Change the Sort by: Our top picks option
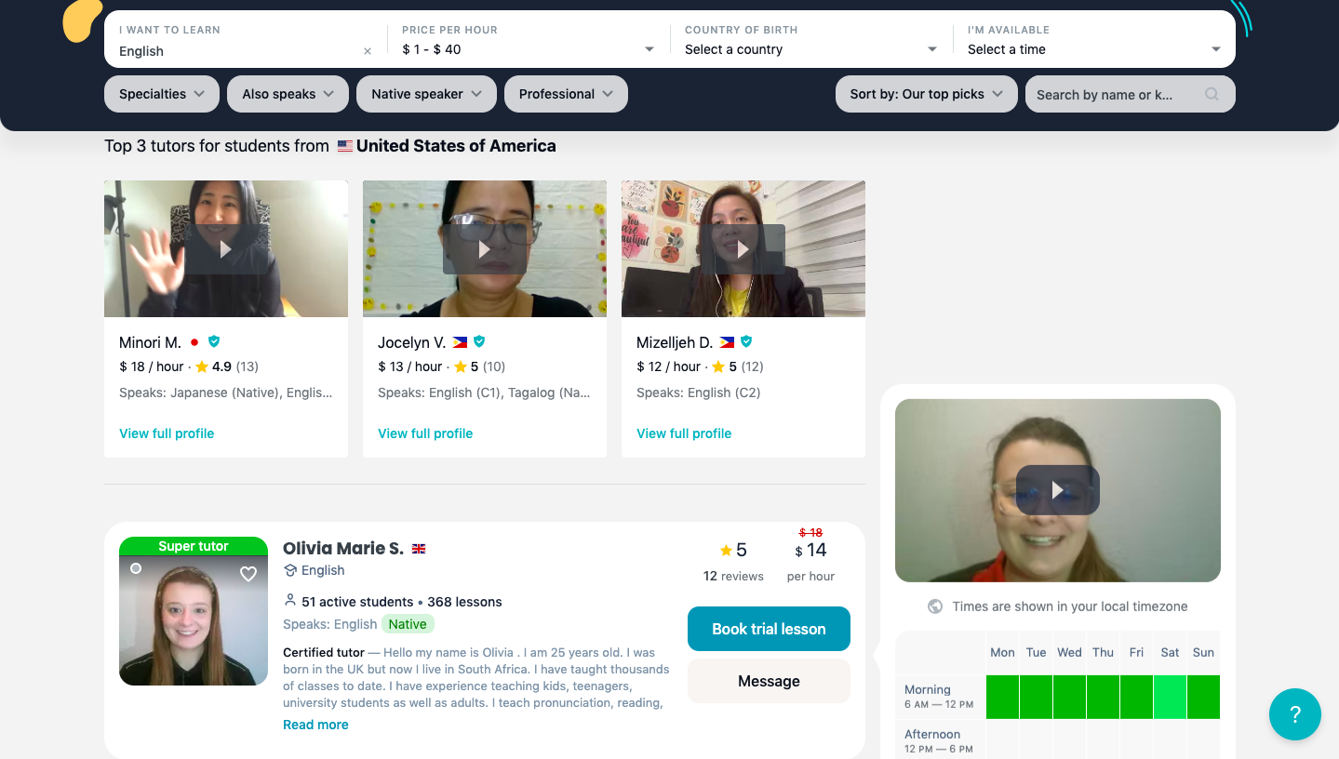The width and height of the screenshot is (1339, 759). (926, 94)
